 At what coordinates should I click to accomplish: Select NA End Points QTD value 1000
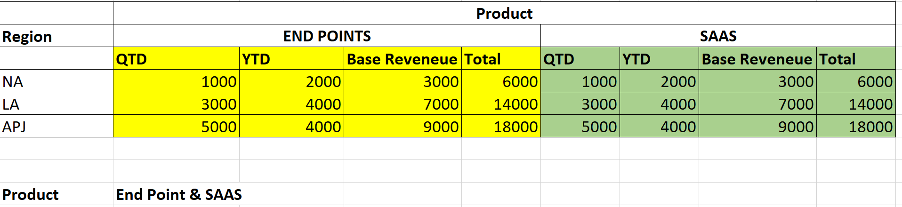(176, 81)
